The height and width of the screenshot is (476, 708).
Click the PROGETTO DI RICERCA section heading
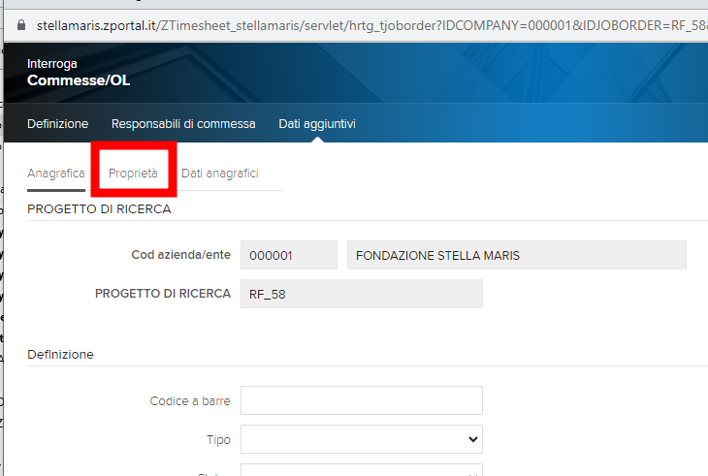tap(99, 208)
